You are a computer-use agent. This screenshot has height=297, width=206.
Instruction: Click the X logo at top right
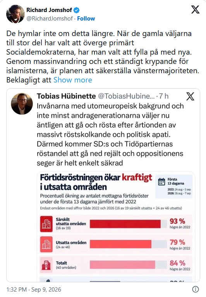[x=195, y=9]
